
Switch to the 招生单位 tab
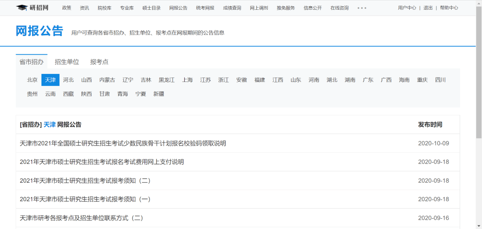(67, 62)
